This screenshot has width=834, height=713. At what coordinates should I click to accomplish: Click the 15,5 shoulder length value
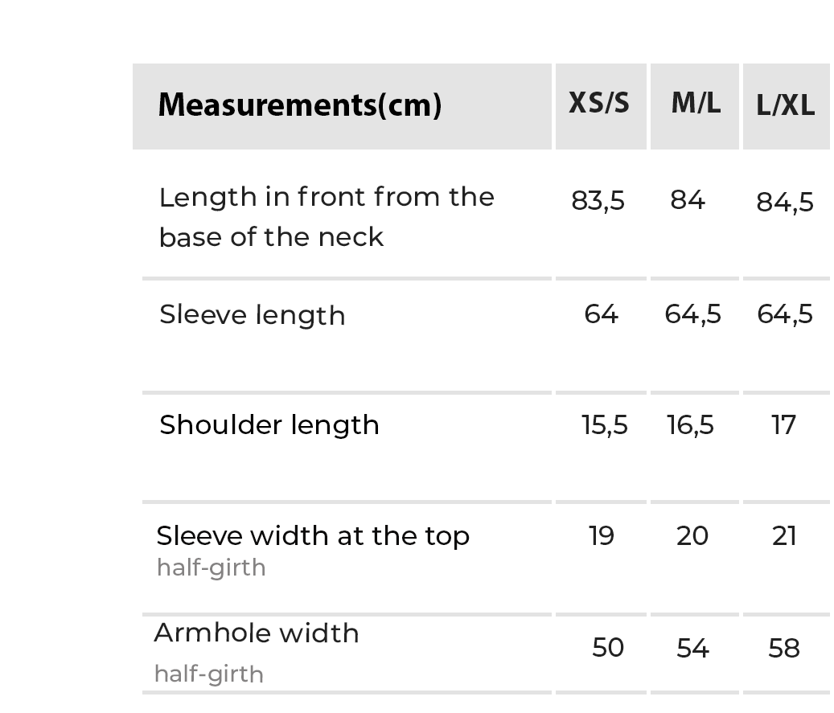pos(605,425)
